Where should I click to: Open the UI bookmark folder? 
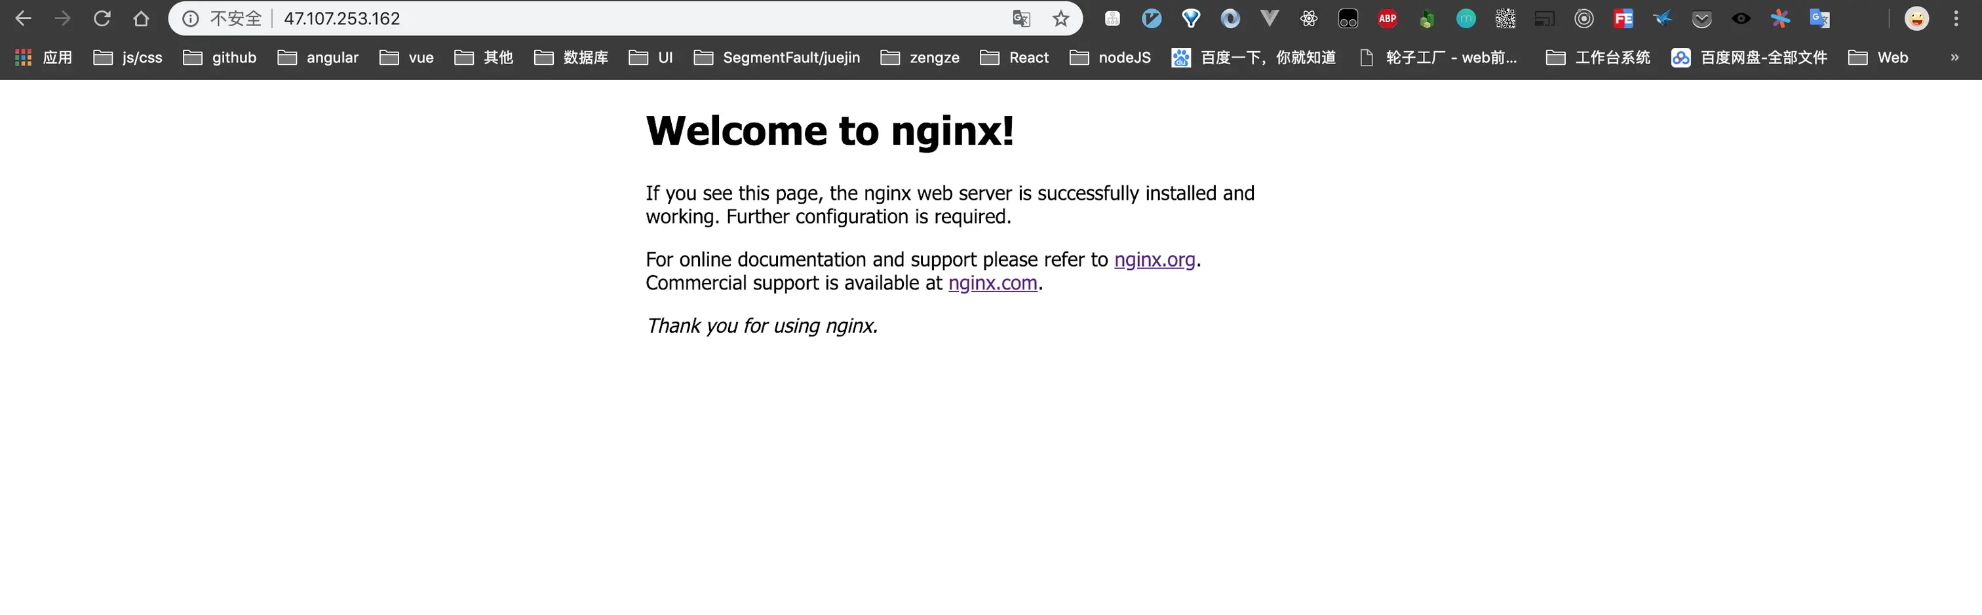(651, 58)
